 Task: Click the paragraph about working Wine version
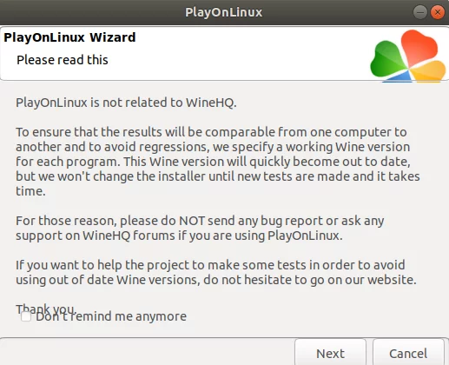pos(218,162)
